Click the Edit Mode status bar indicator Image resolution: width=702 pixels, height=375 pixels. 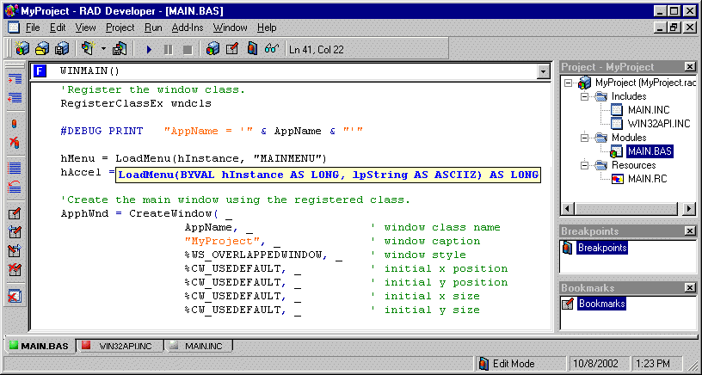coord(520,363)
